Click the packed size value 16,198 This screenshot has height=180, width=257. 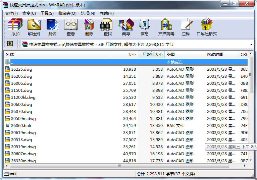point(156,154)
